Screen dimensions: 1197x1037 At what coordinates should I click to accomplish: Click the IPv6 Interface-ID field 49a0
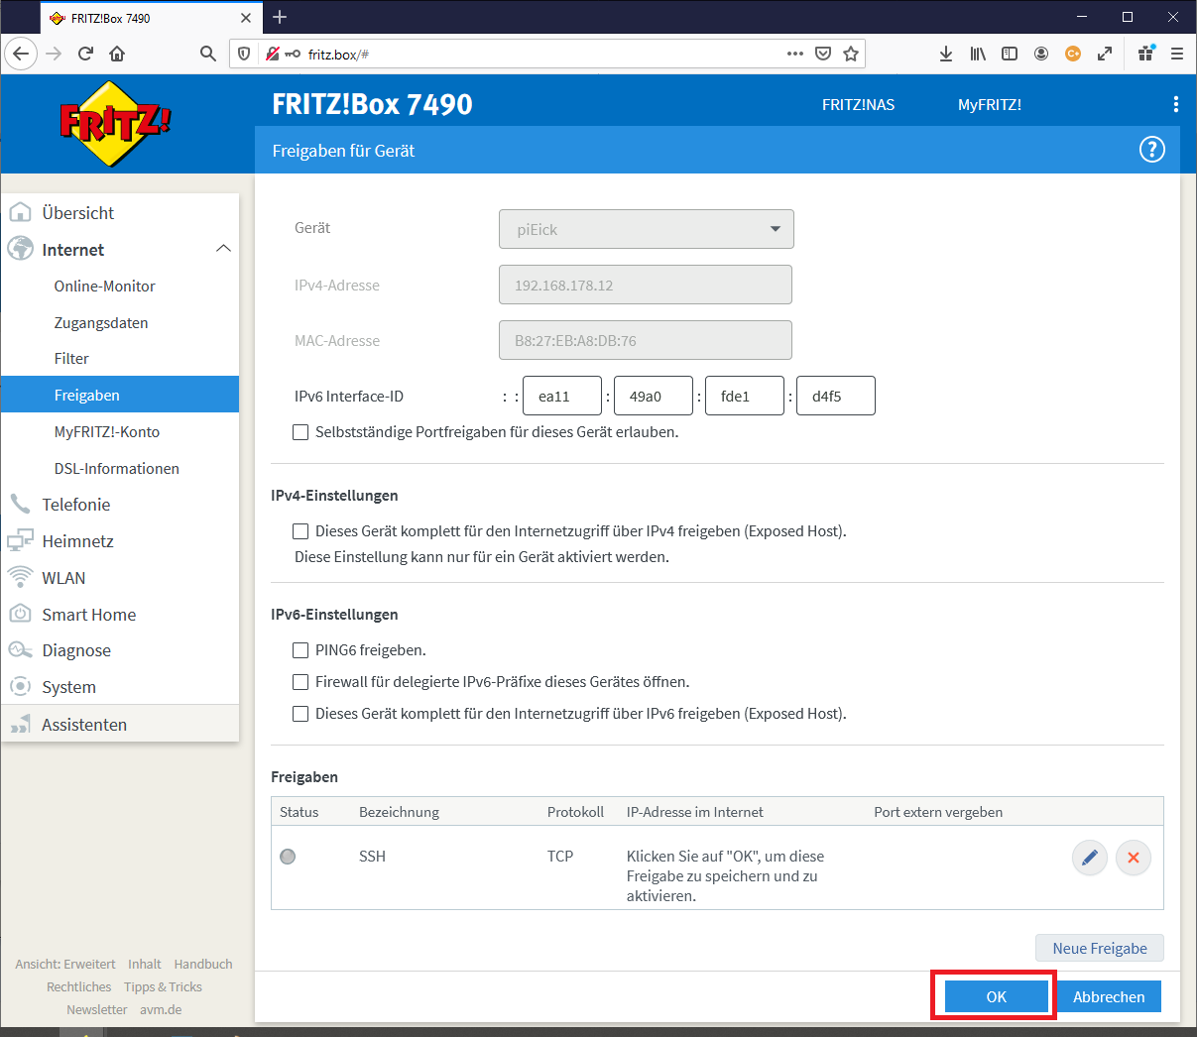(654, 396)
